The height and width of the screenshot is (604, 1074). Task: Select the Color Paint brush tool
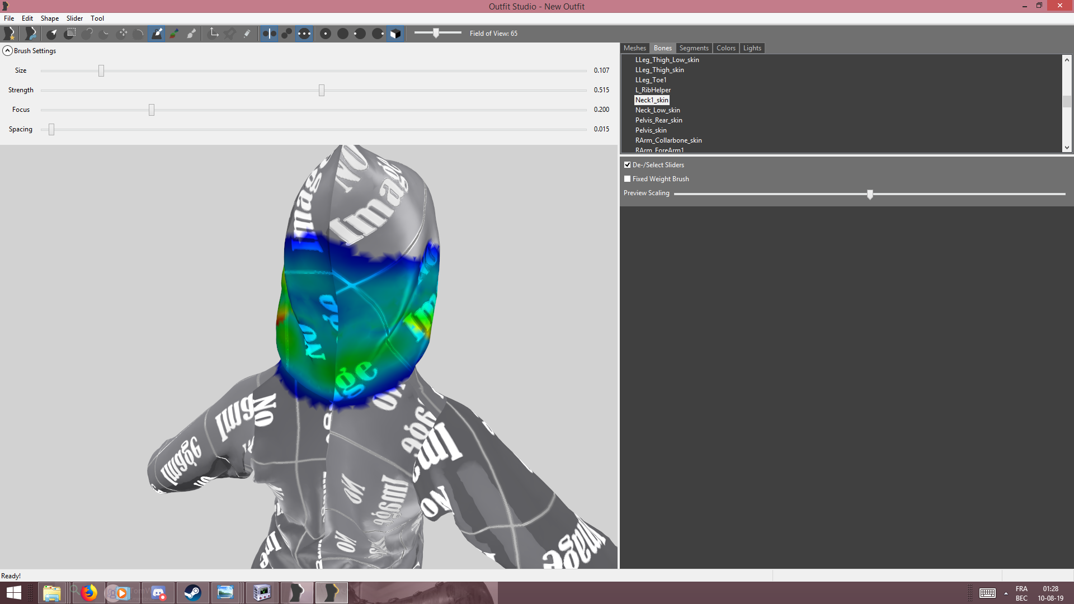[175, 34]
